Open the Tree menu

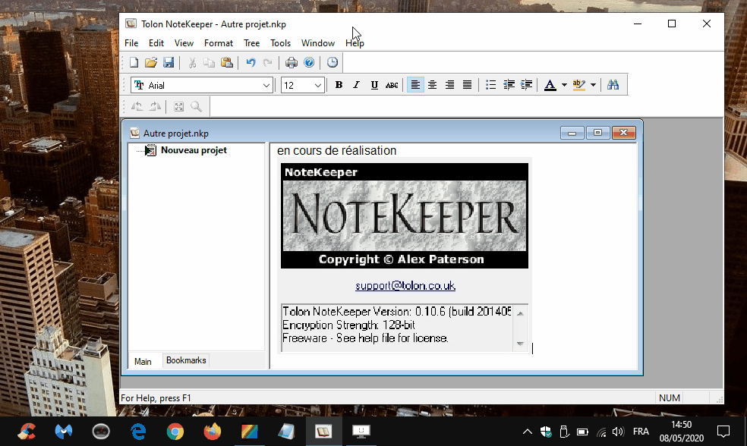point(251,42)
